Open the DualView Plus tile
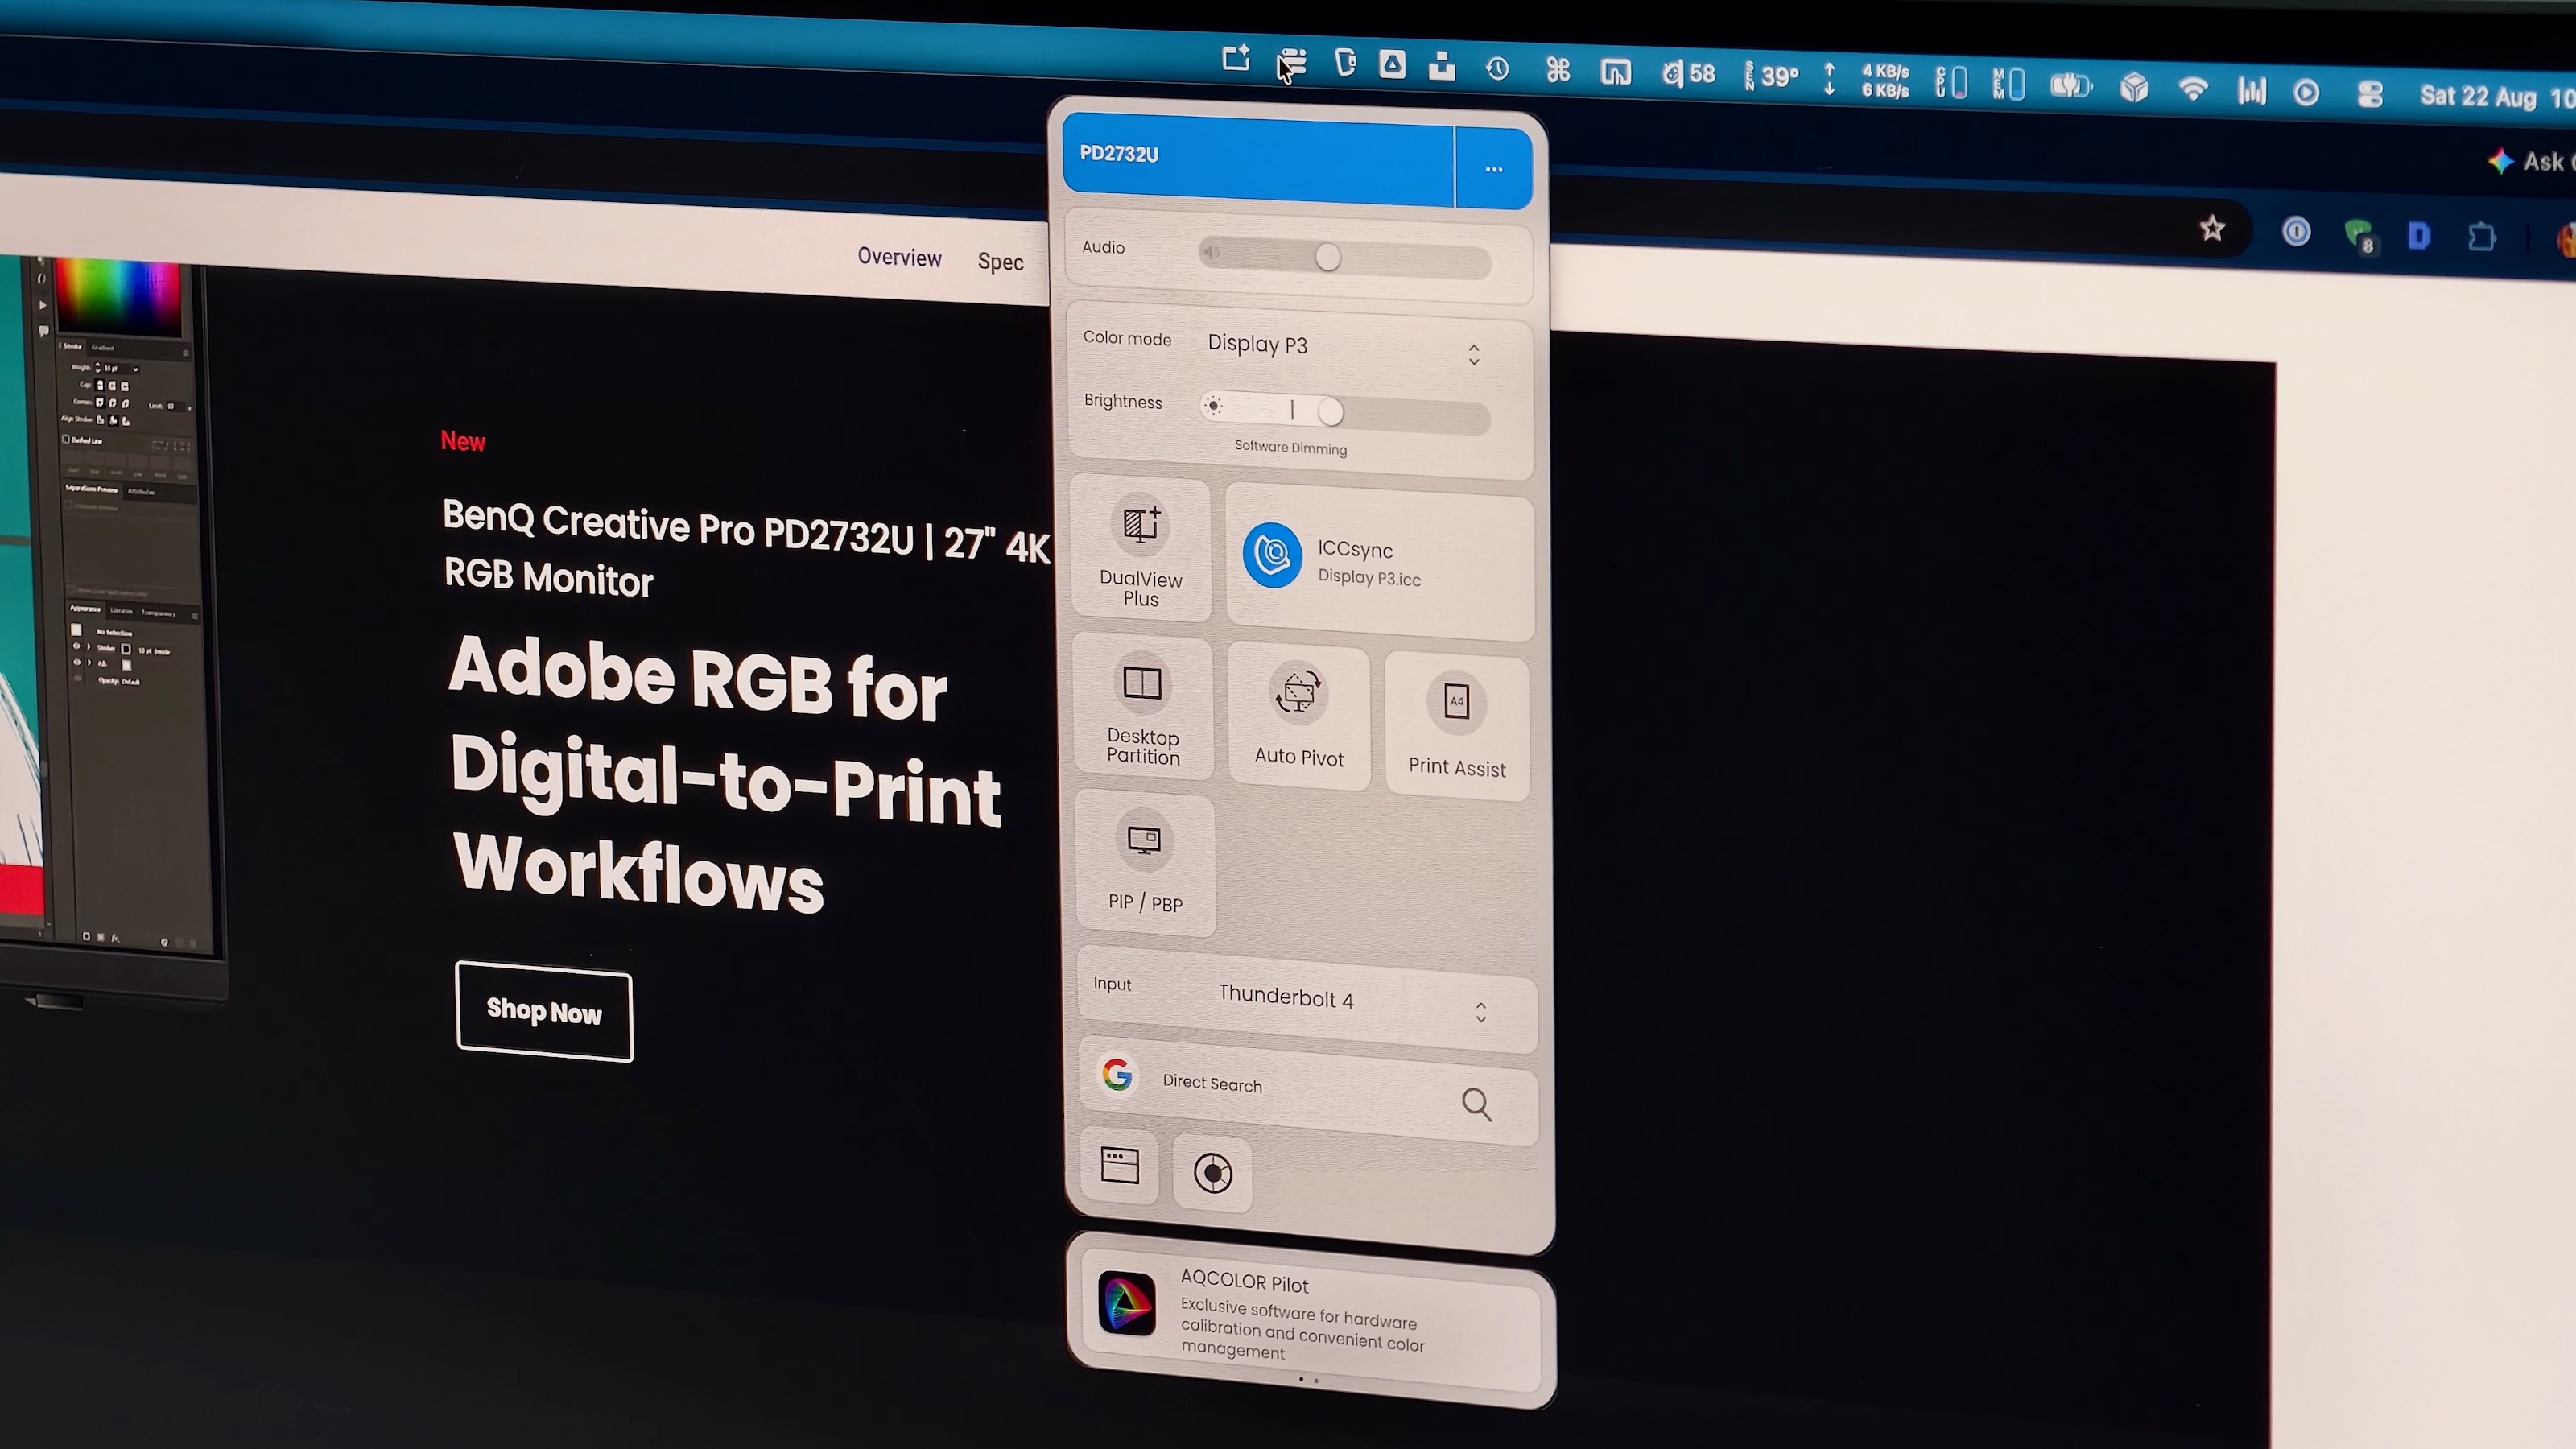2576x1449 pixels. tap(1141, 550)
